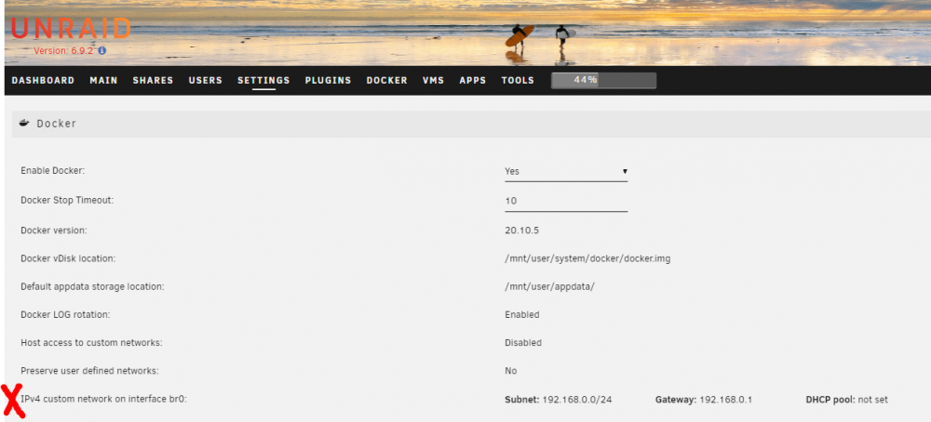Go to the Apps tab

pyautogui.click(x=473, y=81)
